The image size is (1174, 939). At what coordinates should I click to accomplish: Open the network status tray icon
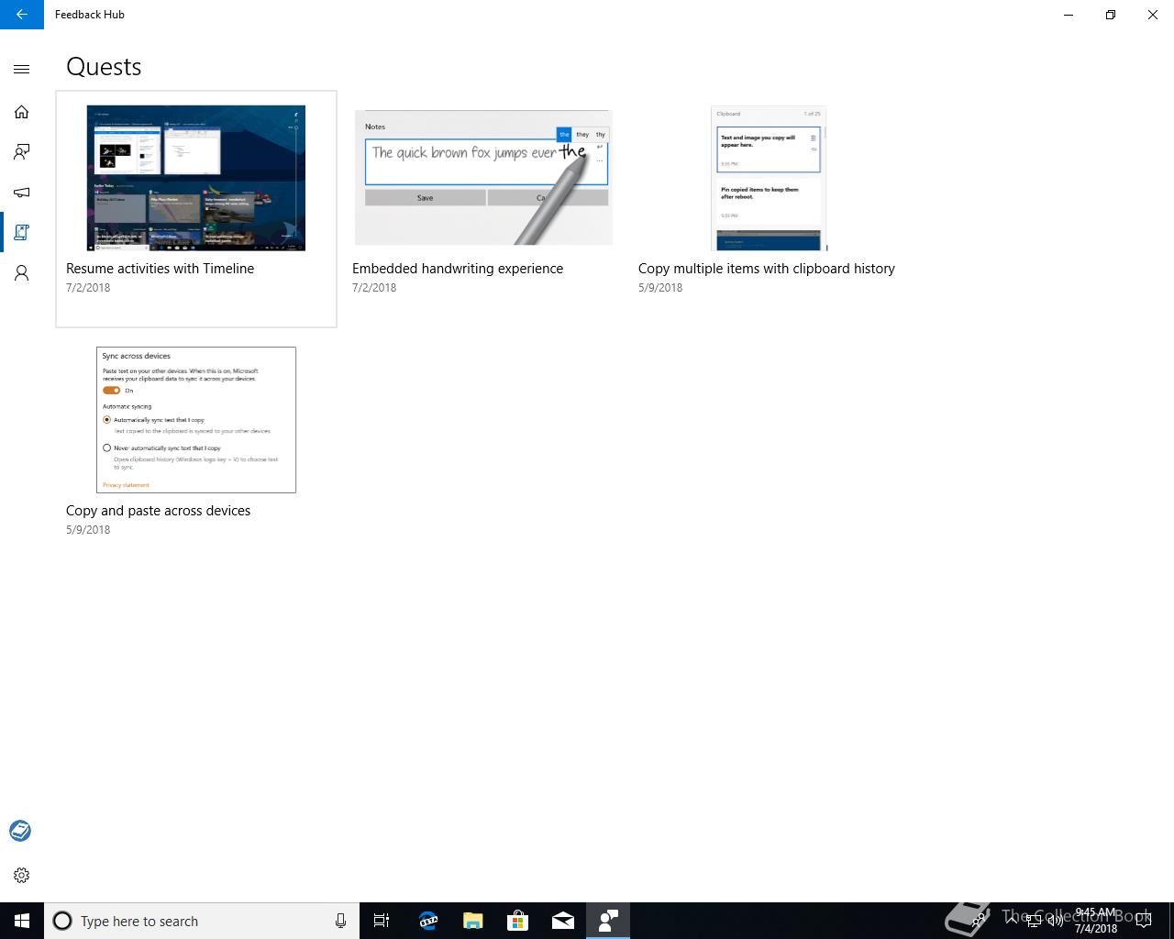coord(1034,921)
